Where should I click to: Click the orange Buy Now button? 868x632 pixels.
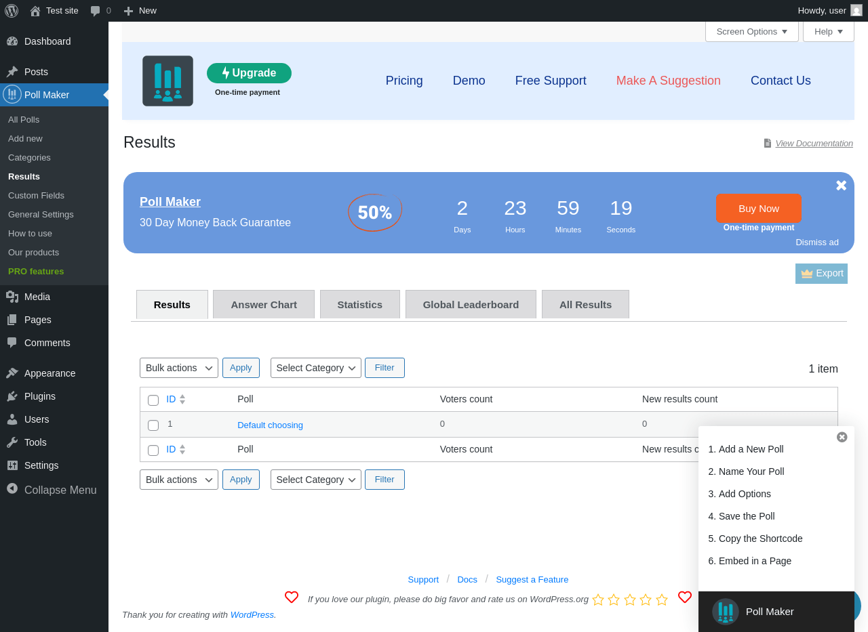point(759,209)
